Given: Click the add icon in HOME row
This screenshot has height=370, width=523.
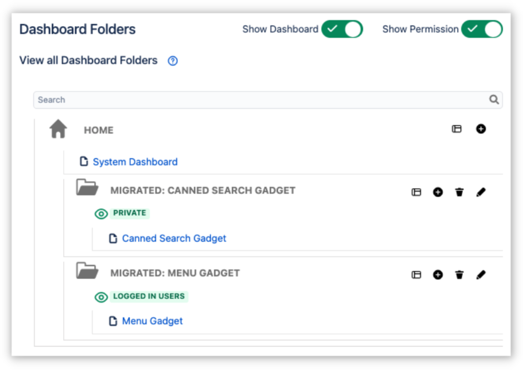Looking at the screenshot, I should coord(481,129).
